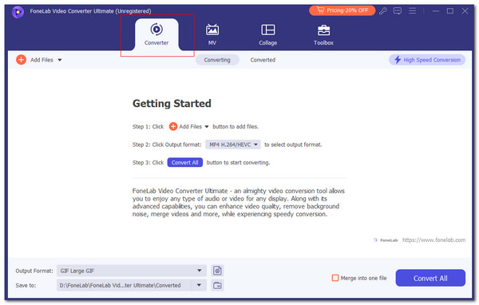The width and height of the screenshot is (479, 305).
Task: Click Add Files in Step 1 instructions
Action: pyautogui.click(x=188, y=126)
